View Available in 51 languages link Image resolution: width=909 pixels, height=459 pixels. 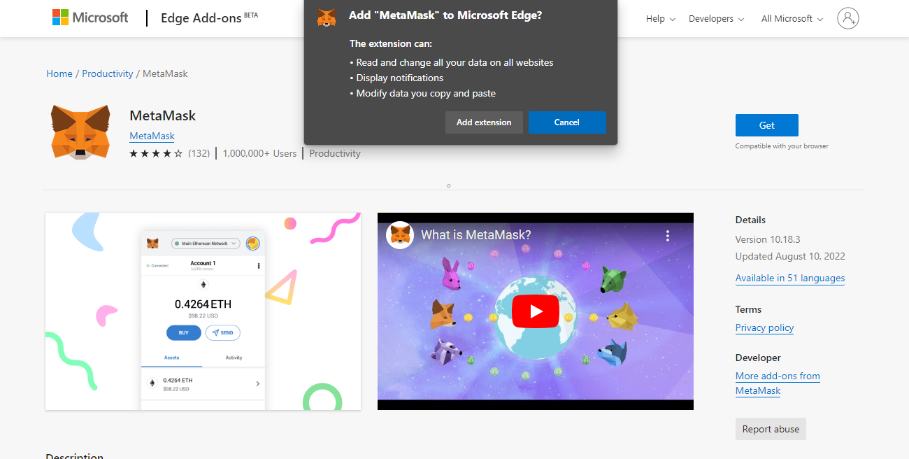pos(789,278)
